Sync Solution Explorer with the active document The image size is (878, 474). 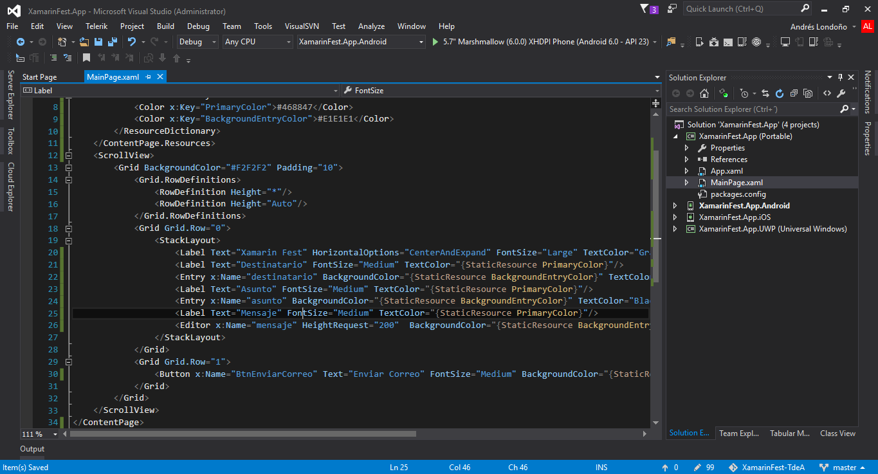coord(766,93)
